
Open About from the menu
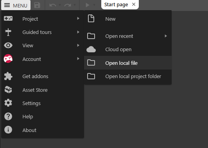(x=43, y=130)
